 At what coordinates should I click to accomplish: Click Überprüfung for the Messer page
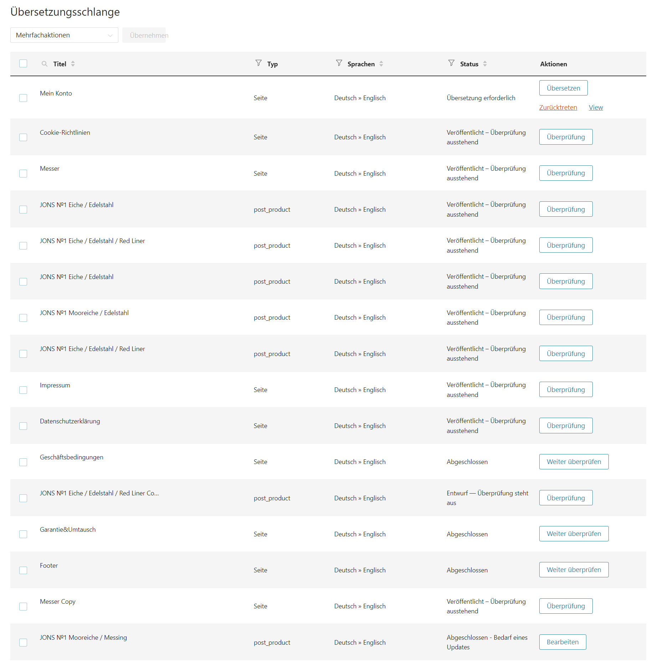(566, 173)
